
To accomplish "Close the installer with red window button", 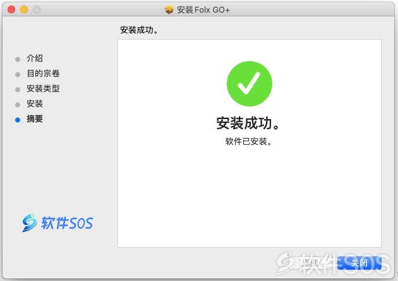I will point(11,9).
